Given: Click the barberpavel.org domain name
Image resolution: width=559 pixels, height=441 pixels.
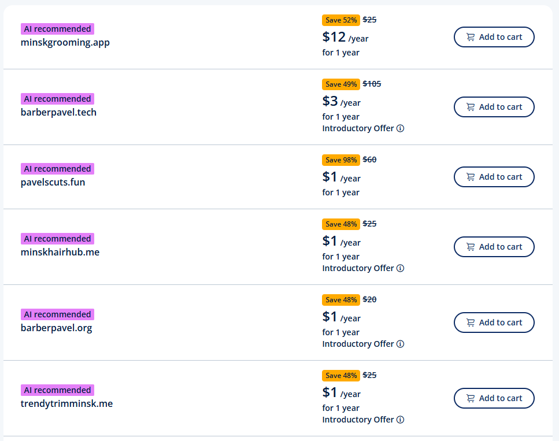Looking at the screenshot, I should tap(57, 328).
